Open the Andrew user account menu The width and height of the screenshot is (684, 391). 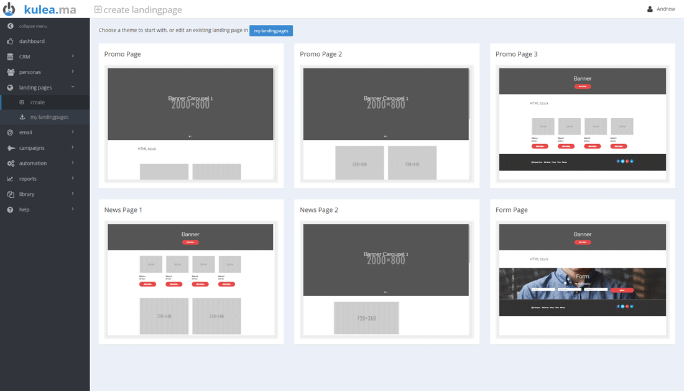[661, 9]
